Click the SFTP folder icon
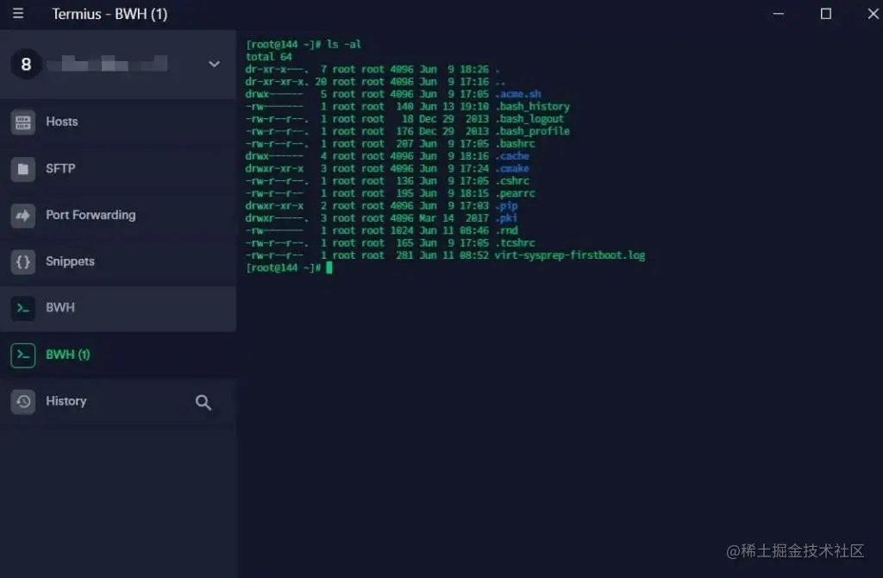Viewport: 883px width, 578px height. click(x=23, y=169)
